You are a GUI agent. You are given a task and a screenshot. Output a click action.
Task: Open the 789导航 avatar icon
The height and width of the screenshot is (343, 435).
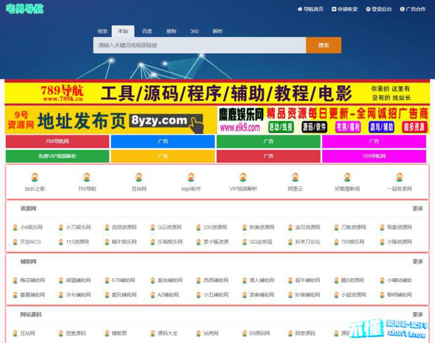tap(87, 177)
